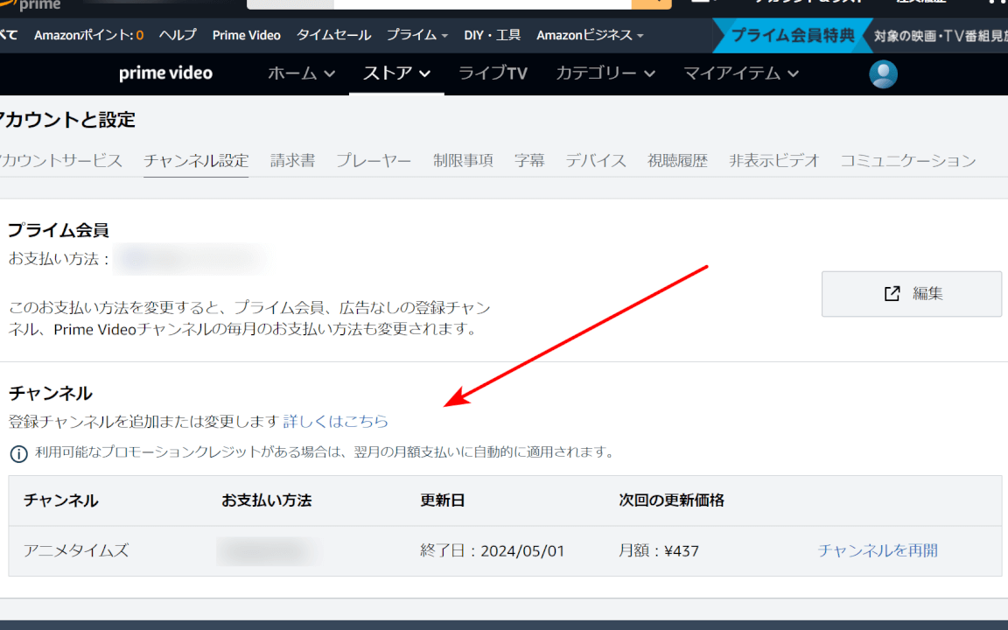Click the チャンネル column header in table
Viewport: 1008px width, 630px height.
coord(60,500)
